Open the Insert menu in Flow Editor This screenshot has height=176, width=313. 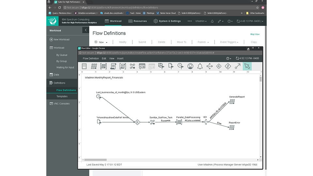click(x=120, y=58)
